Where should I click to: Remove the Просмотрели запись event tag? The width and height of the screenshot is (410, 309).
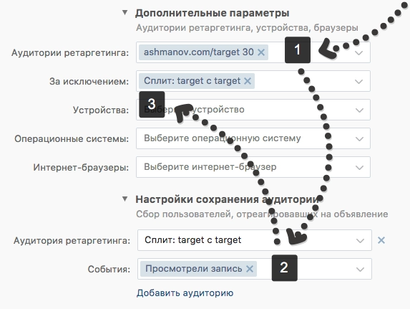(x=250, y=269)
